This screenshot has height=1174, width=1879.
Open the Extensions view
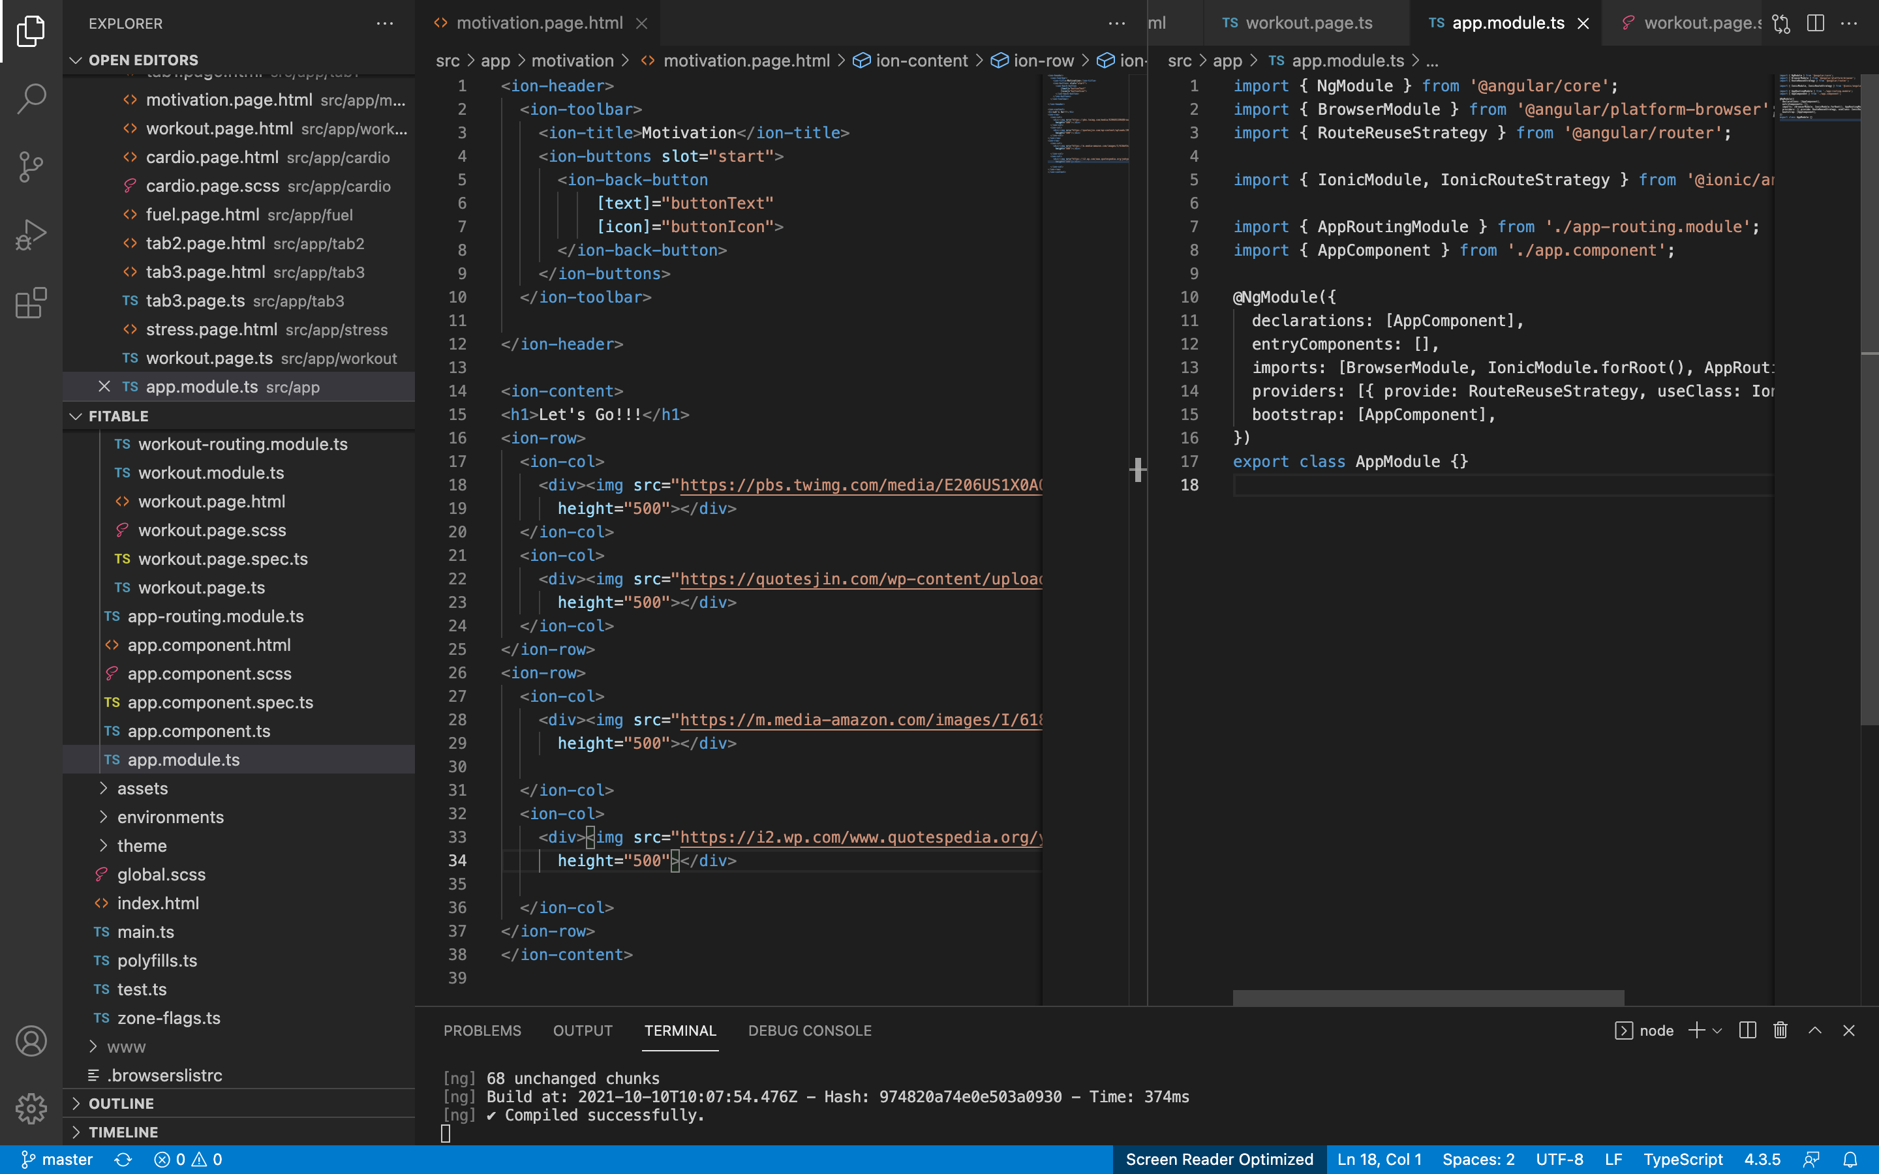[x=31, y=303]
